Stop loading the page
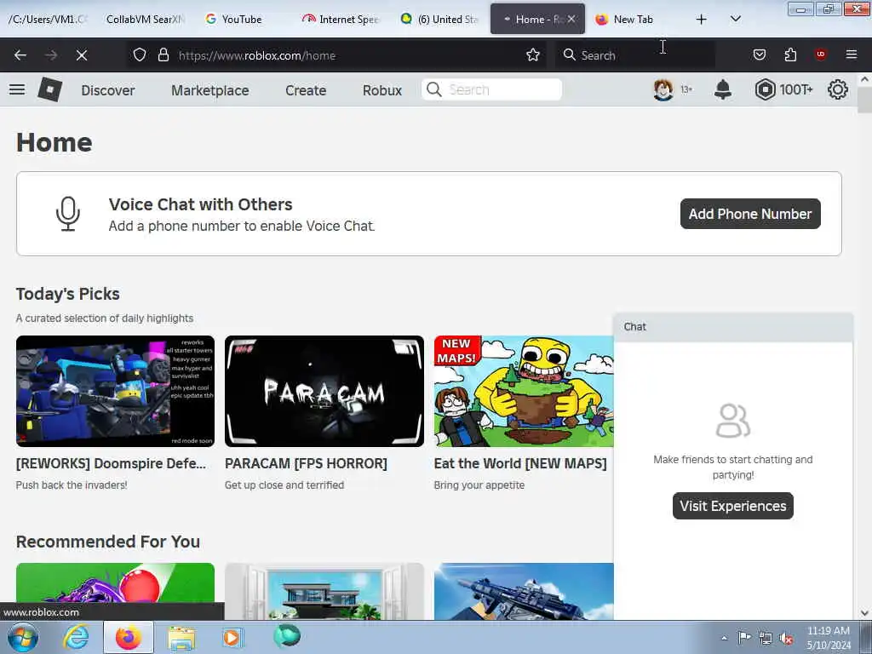This screenshot has width=872, height=654. point(82,55)
